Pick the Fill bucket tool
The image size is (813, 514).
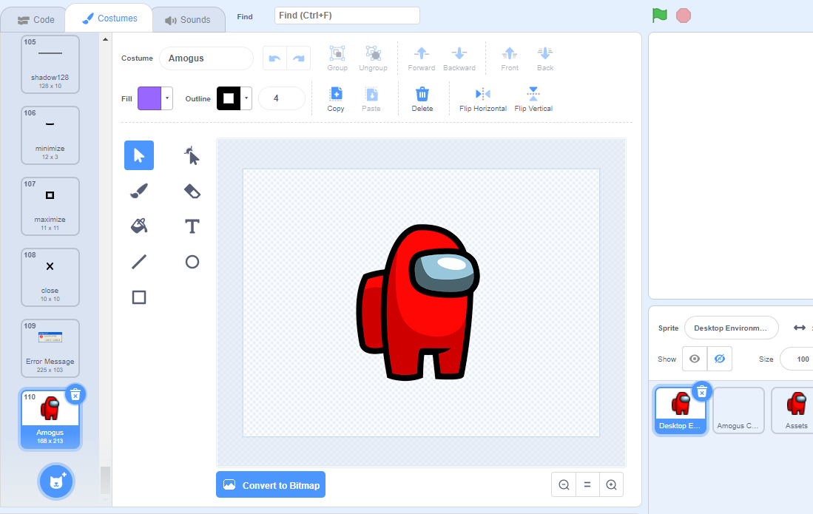coord(139,226)
